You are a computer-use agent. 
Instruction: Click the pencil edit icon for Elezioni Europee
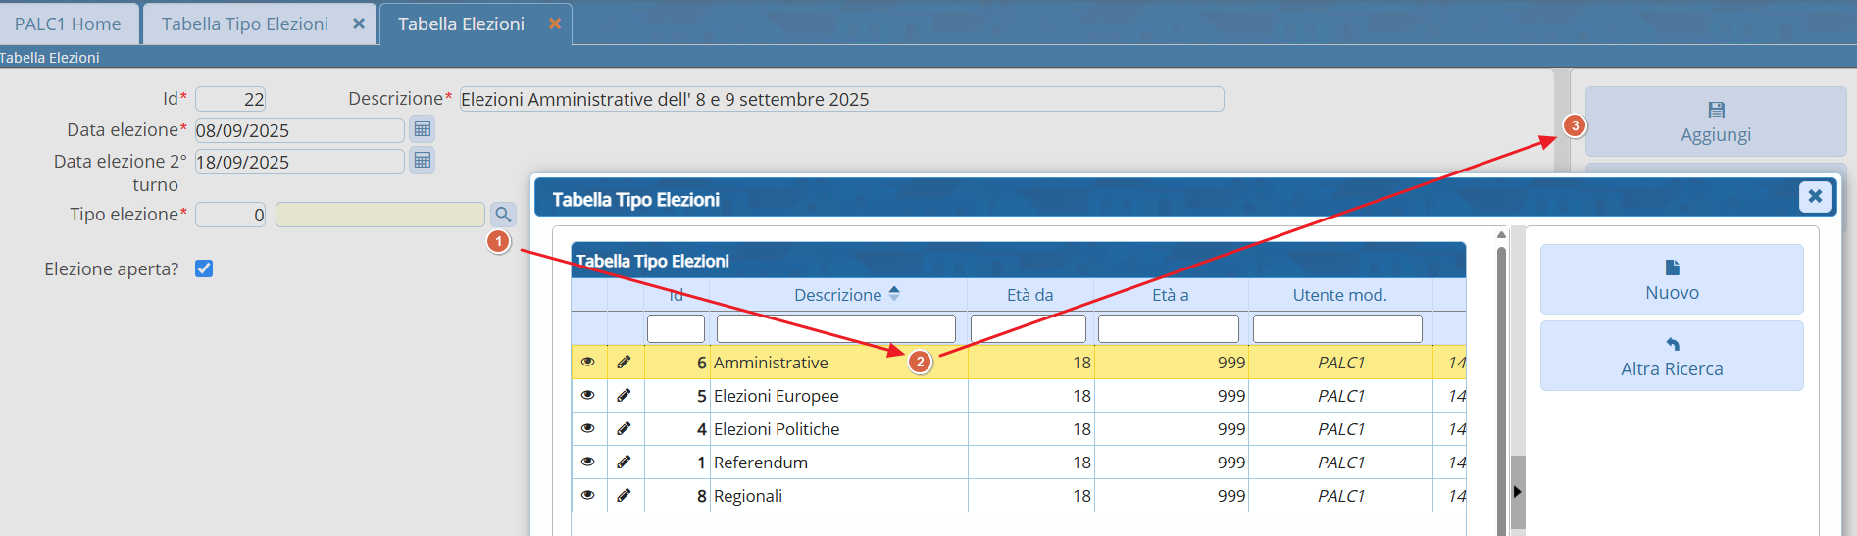624,395
